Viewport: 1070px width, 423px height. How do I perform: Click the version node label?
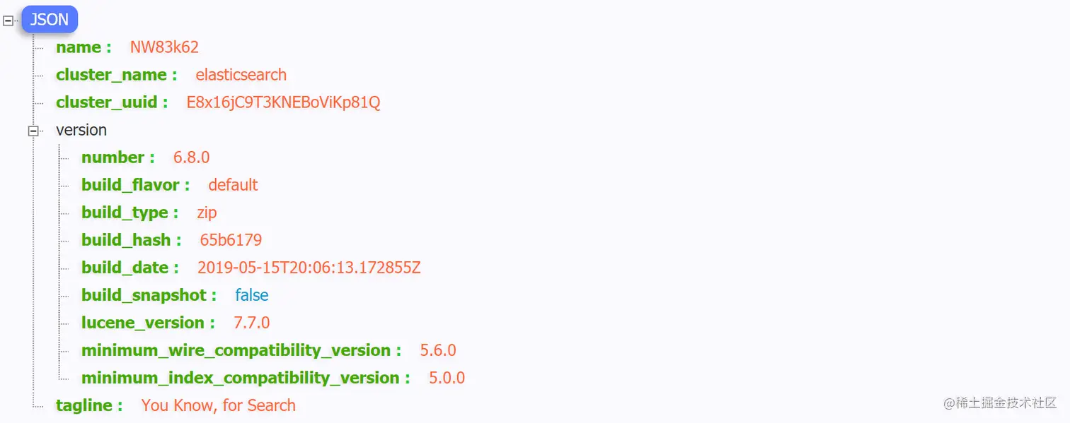[x=81, y=130]
